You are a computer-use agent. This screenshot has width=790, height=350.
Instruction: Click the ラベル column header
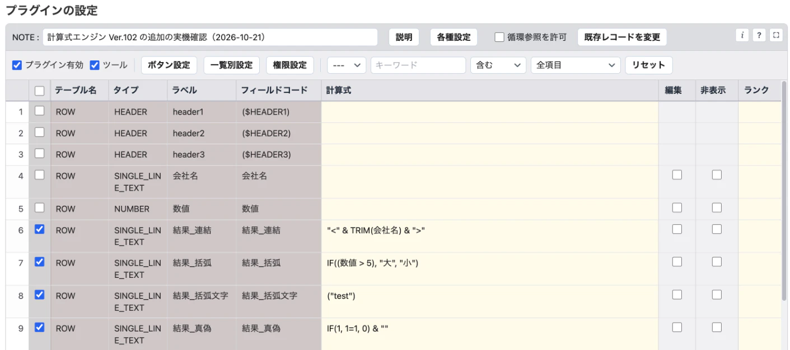202,91
